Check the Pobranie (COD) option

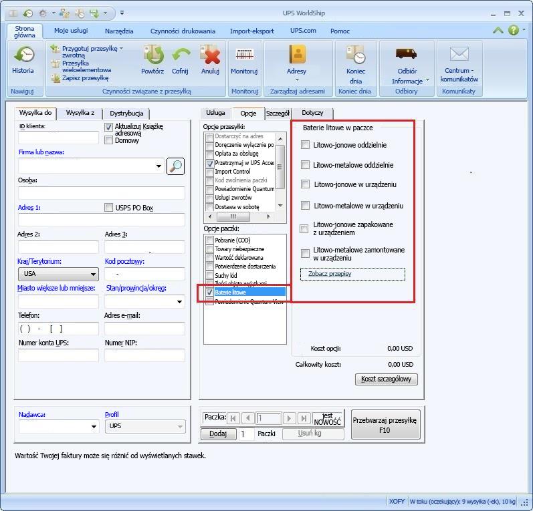pos(210,240)
